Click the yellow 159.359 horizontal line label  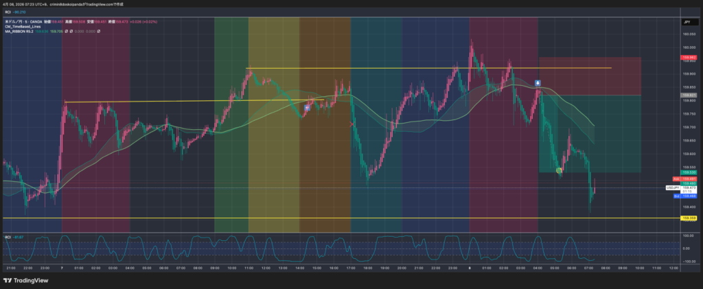click(x=689, y=218)
